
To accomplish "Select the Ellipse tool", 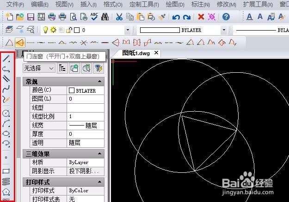I will coord(6,133).
